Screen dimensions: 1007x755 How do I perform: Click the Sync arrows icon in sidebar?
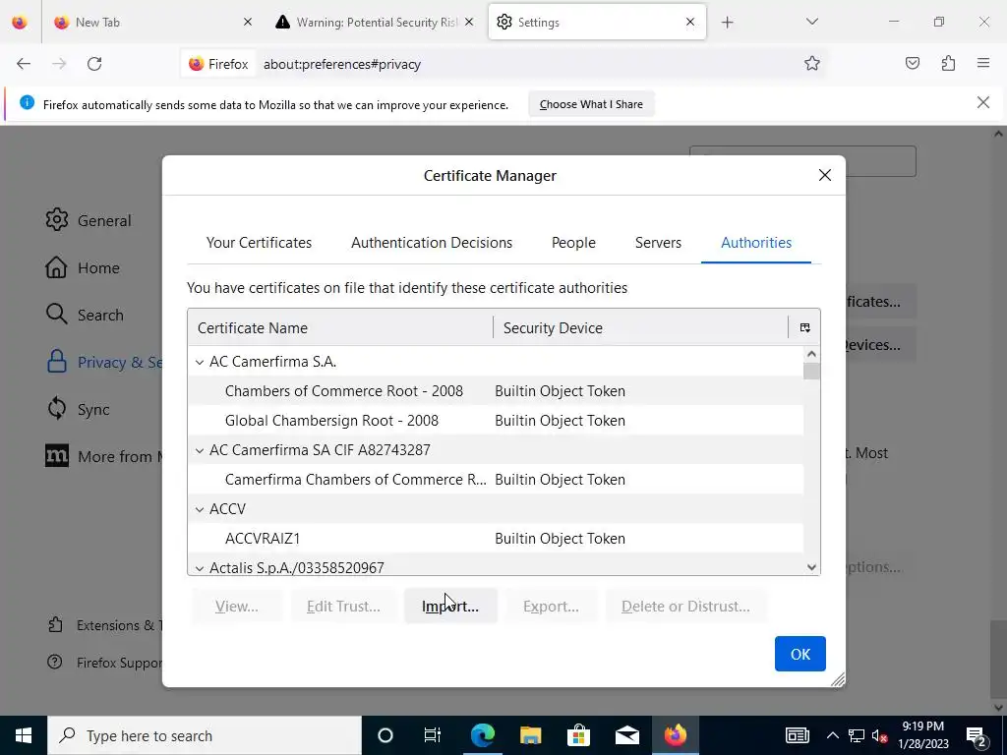tap(56, 408)
